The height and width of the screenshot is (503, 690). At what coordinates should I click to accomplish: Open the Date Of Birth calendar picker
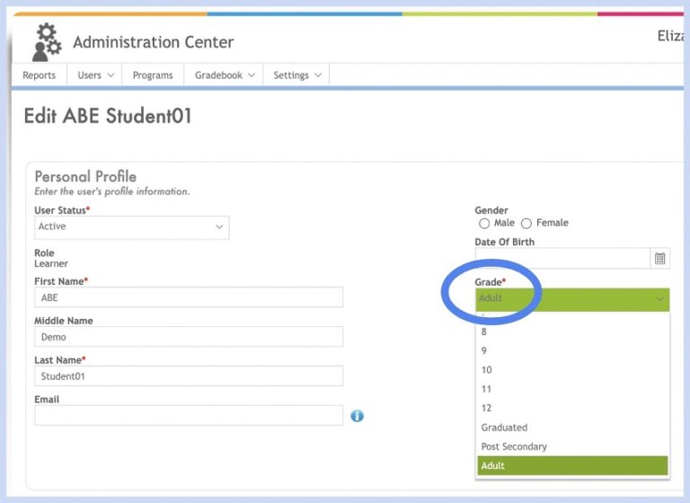[x=660, y=259]
